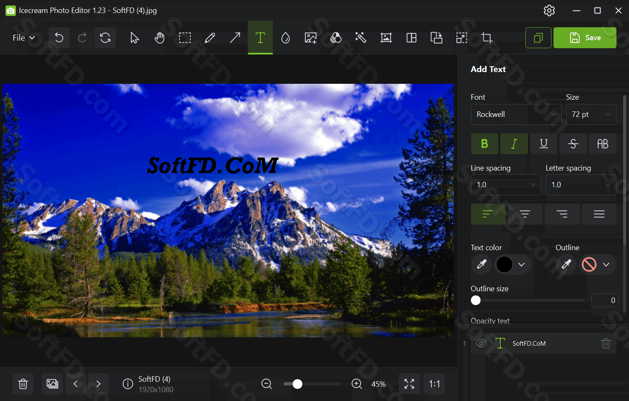Open the Font dropdown showing Rockwell
Screen dimensions: 629x401
click(x=516, y=114)
